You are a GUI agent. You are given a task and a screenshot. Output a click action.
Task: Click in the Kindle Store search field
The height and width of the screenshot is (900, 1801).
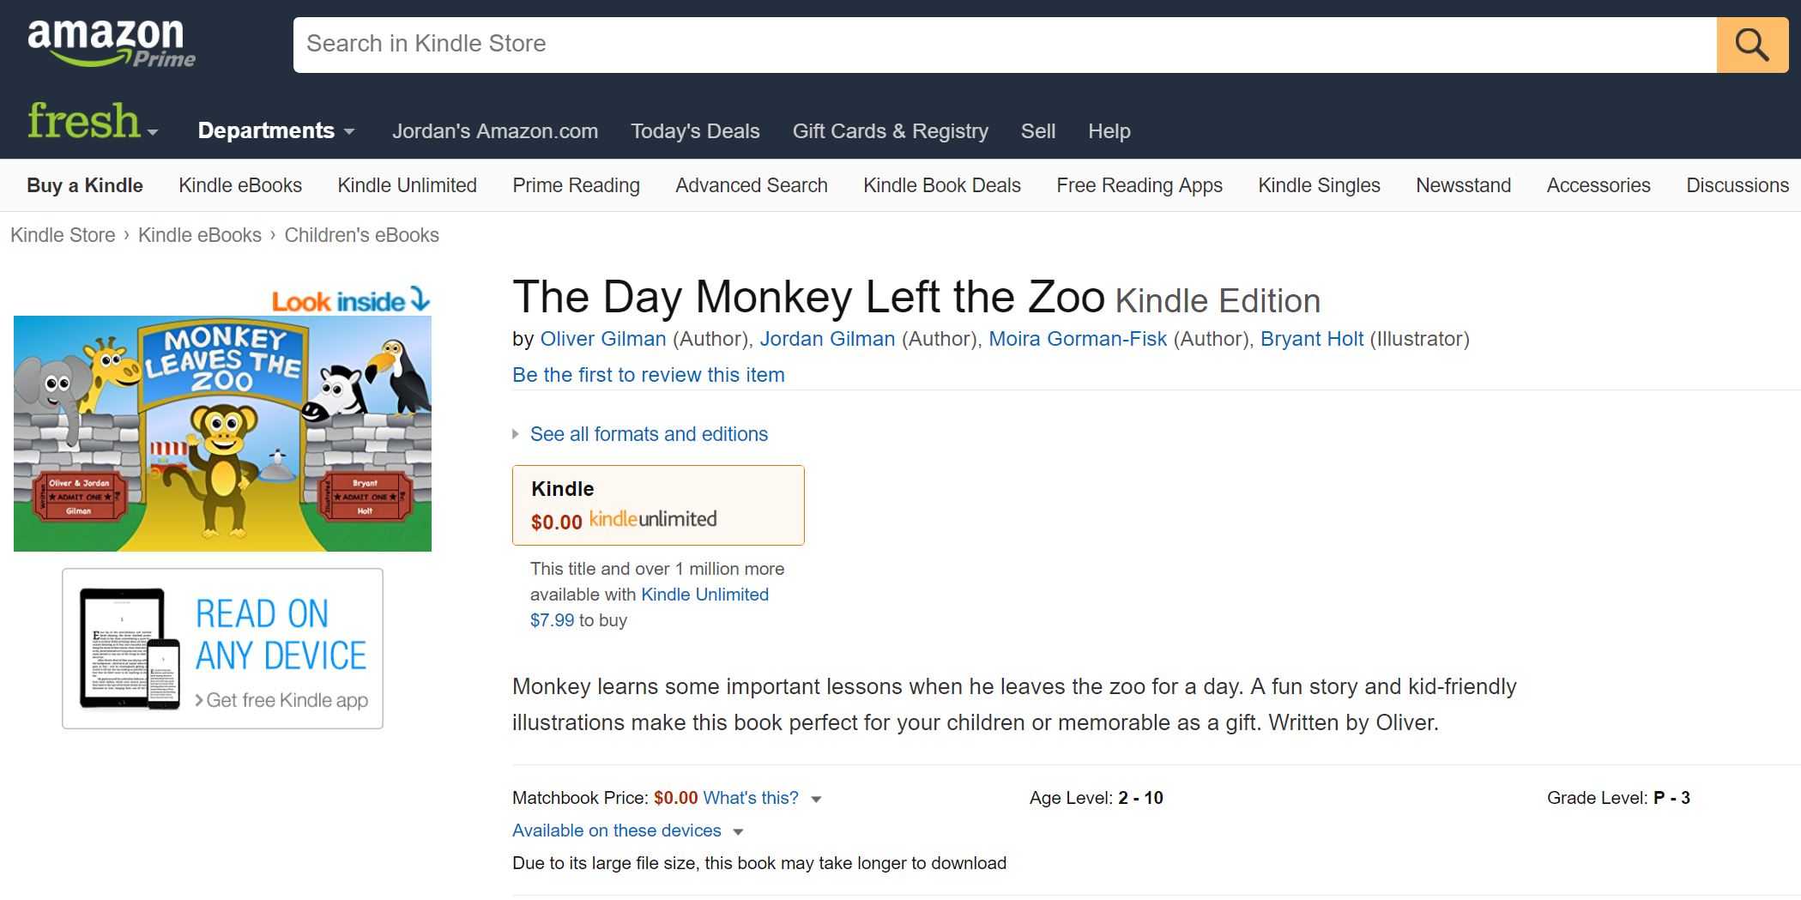(x=1004, y=45)
